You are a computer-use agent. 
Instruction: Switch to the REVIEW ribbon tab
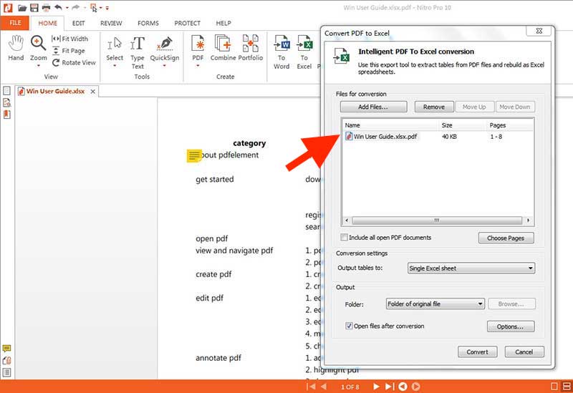(x=111, y=23)
